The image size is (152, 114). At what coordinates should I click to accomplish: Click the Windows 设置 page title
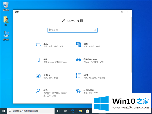pos(72,21)
